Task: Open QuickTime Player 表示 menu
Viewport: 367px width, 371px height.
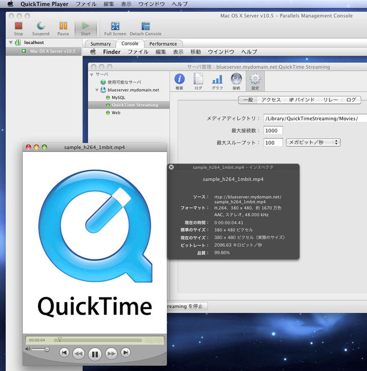Action: [126, 4]
